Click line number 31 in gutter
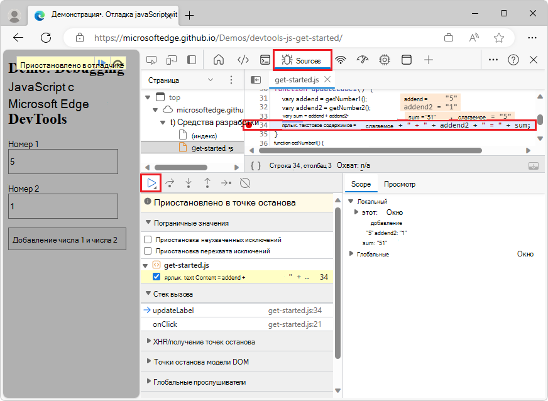The width and height of the screenshot is (548, 401). point(263,99)
